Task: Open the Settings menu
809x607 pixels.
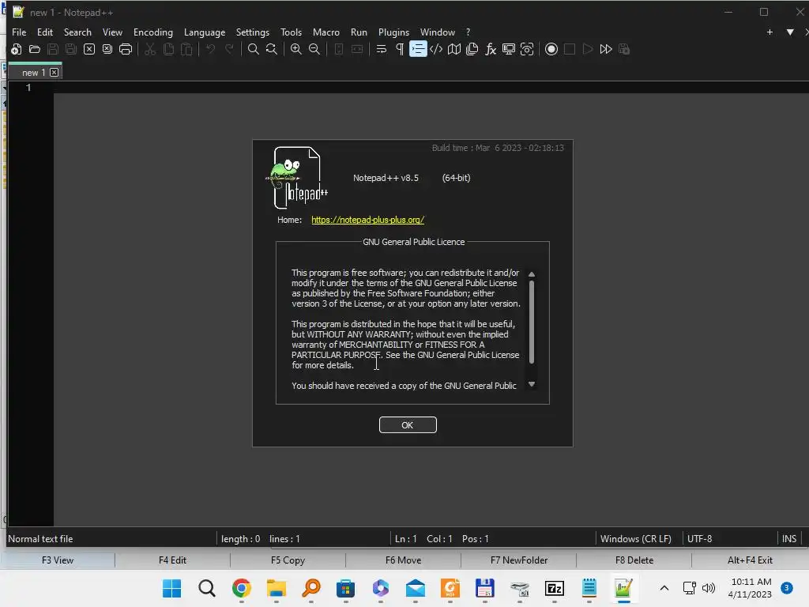Action: [x=252, y=32]
